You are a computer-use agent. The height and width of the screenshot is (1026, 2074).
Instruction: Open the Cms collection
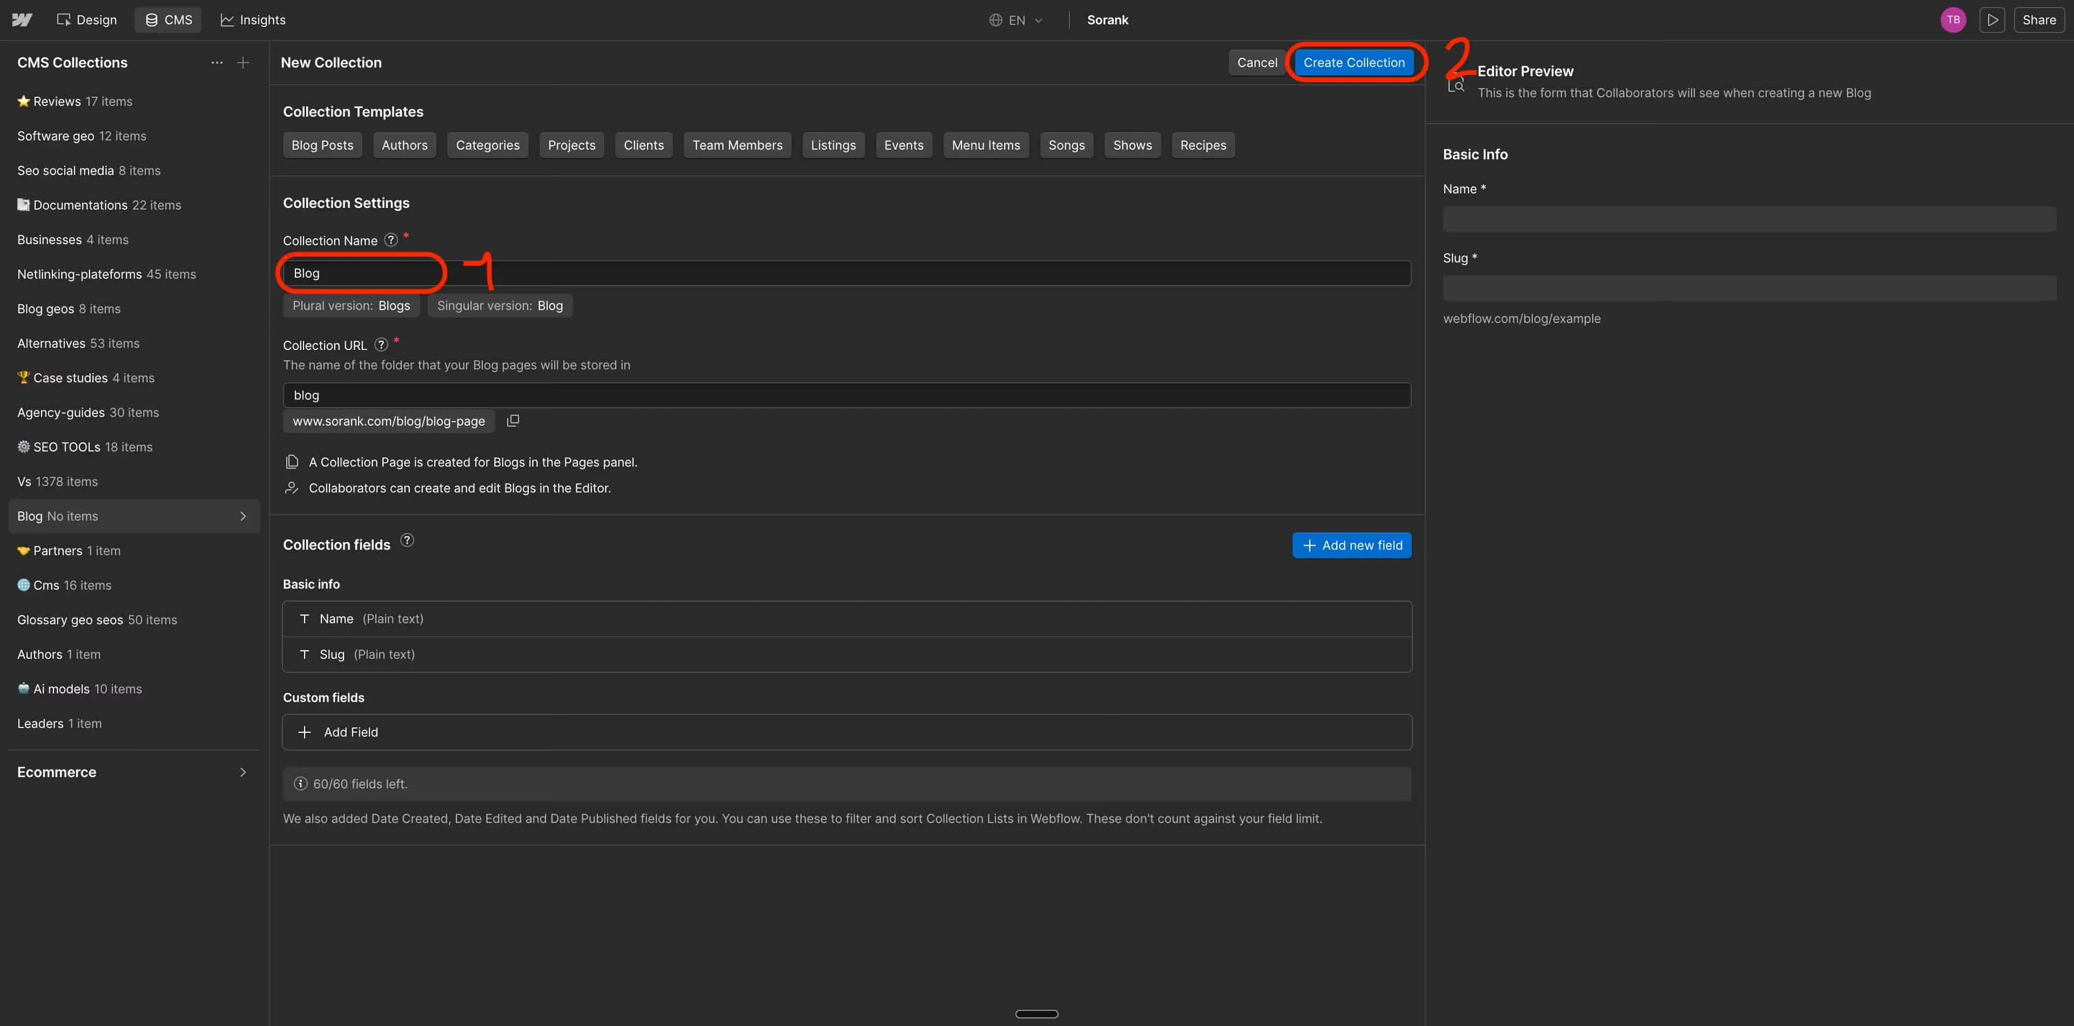click(133, 586)
